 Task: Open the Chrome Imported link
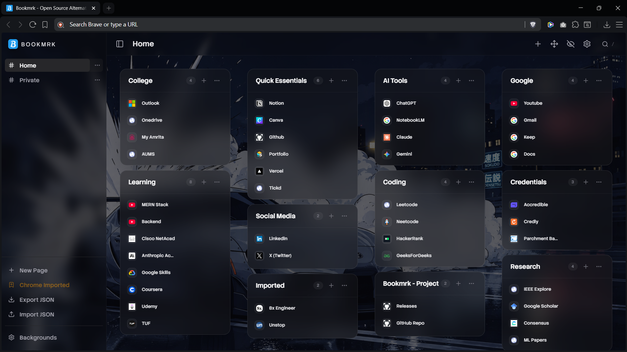tap(39, 285)
